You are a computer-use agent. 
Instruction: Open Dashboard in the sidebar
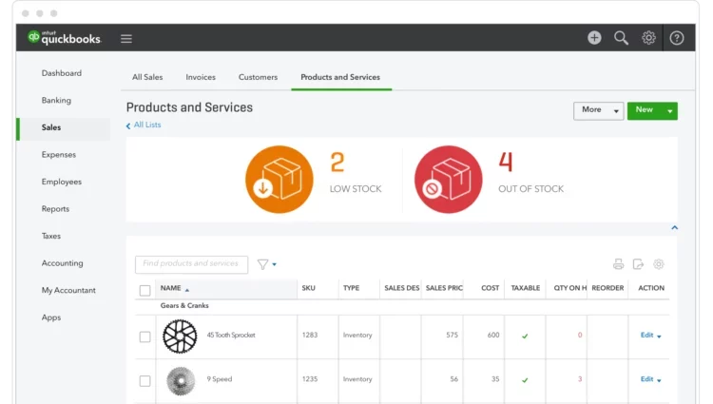coord(62,73)
